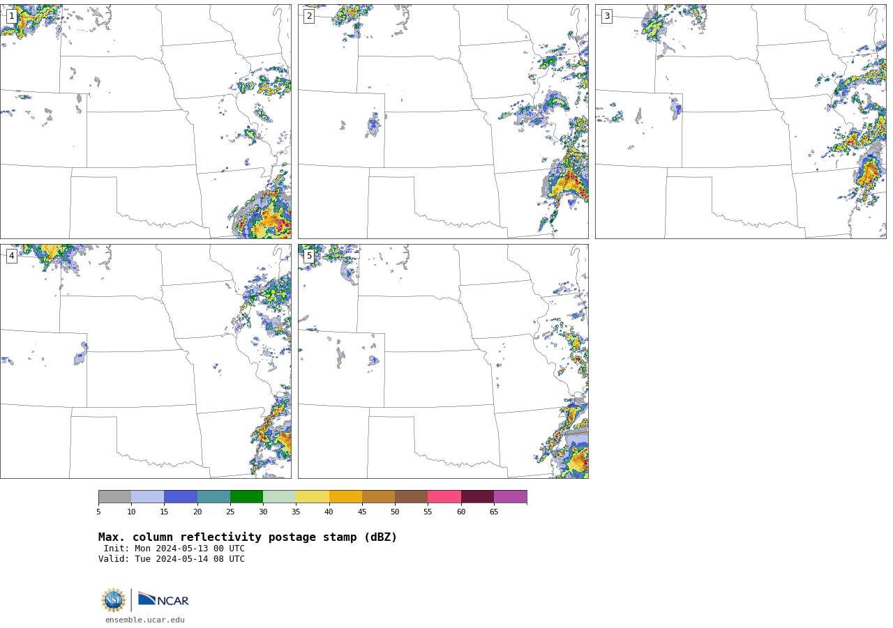
Task: Click the NCAR logo
Action: [x=163, y=599]
